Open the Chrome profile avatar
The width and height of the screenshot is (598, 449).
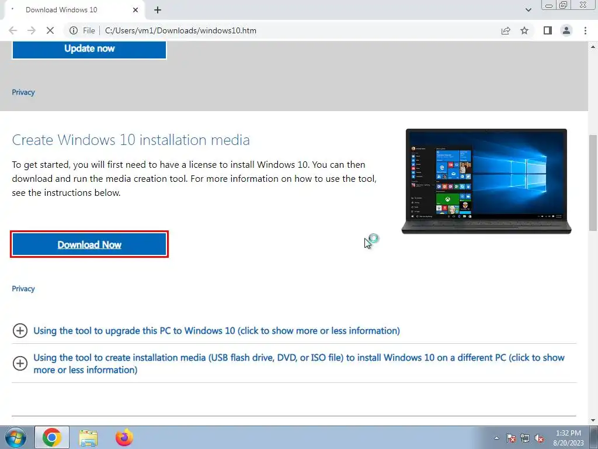point(566,30)
